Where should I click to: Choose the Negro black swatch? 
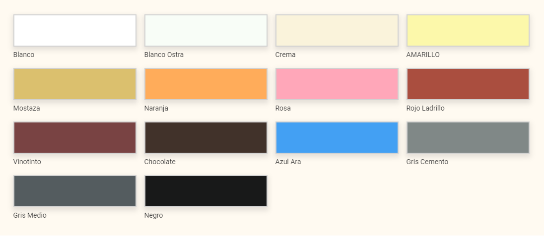tap(205, 191)
